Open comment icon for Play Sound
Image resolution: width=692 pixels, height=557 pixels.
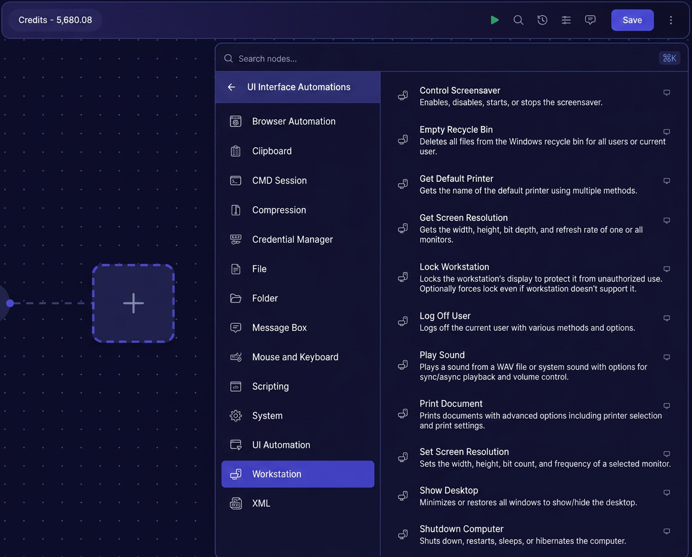[666, 357]
